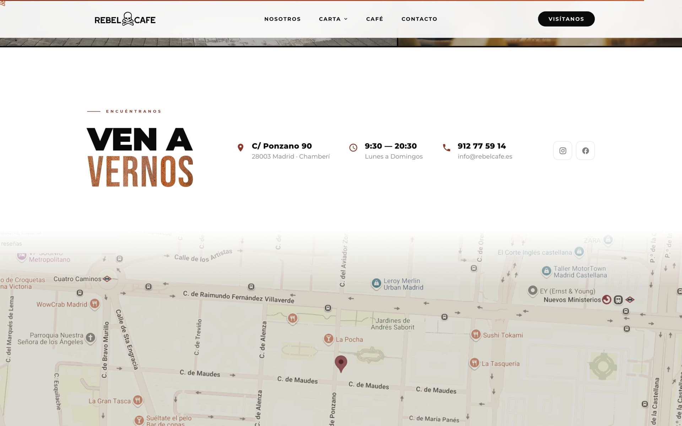
Task: Expand the Carta dropdown chevron
Action: pyautogui.click(x=346, y=19)
